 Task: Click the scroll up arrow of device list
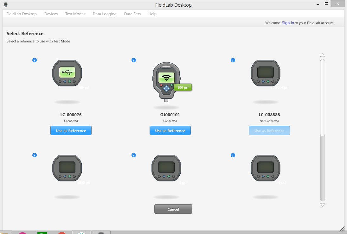pyautogui.click(x=323, y=55)
